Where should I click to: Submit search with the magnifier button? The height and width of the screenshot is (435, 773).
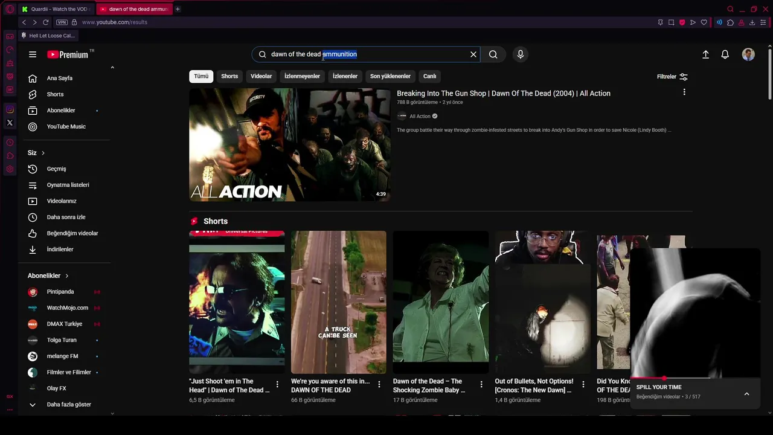[x=493, y=54]
